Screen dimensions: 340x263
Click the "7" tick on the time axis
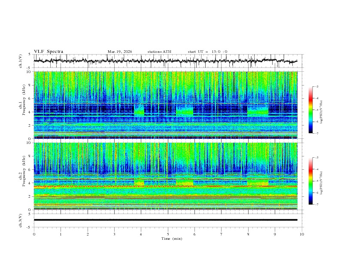point(222,234)
